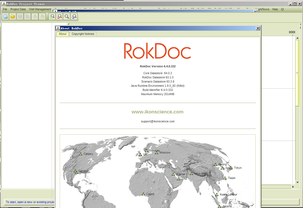Close the About RokDoc dialog
The image size is (303, 208).
point(258,28)
